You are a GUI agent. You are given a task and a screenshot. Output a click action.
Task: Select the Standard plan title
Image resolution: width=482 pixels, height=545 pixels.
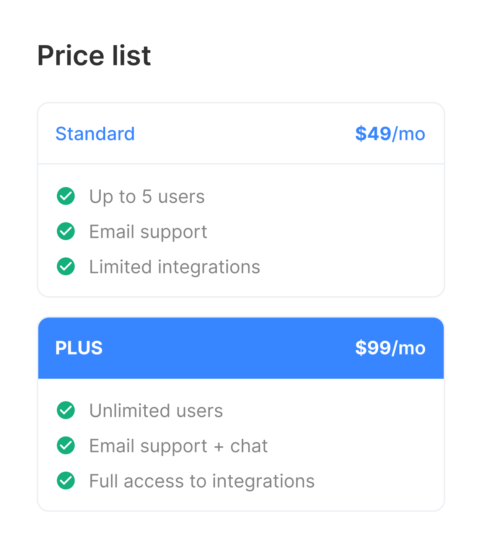click(95, 134)
